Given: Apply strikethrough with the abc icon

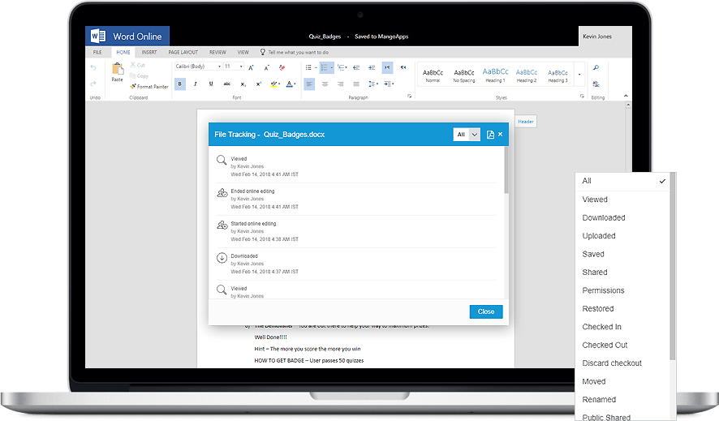Looking at the screenshot, I should pos(227,84).
